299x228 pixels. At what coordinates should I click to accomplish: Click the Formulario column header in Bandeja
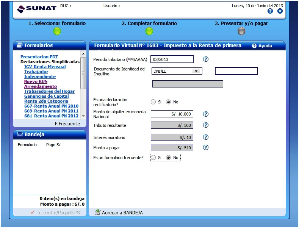pyautogui.click(x=27, y=145)
